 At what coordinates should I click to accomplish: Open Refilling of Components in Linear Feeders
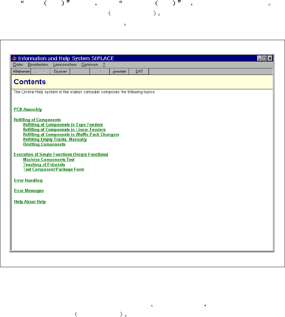tap(64, 129)
